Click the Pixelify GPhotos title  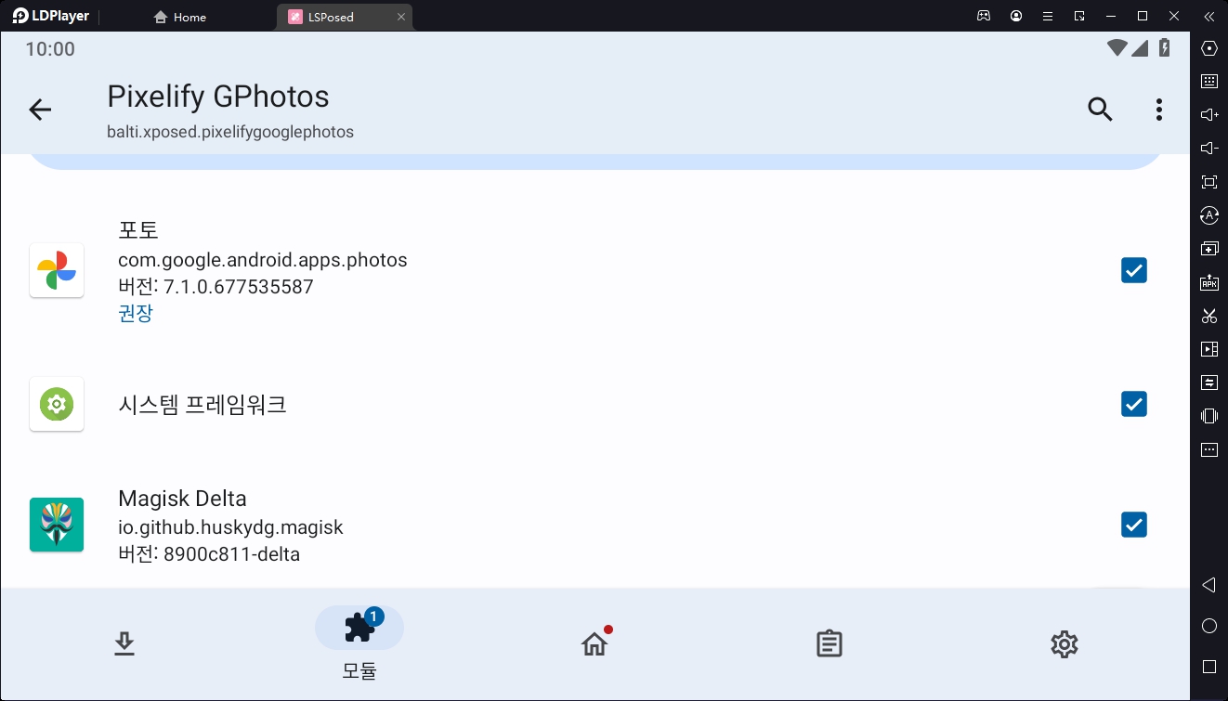218,97
